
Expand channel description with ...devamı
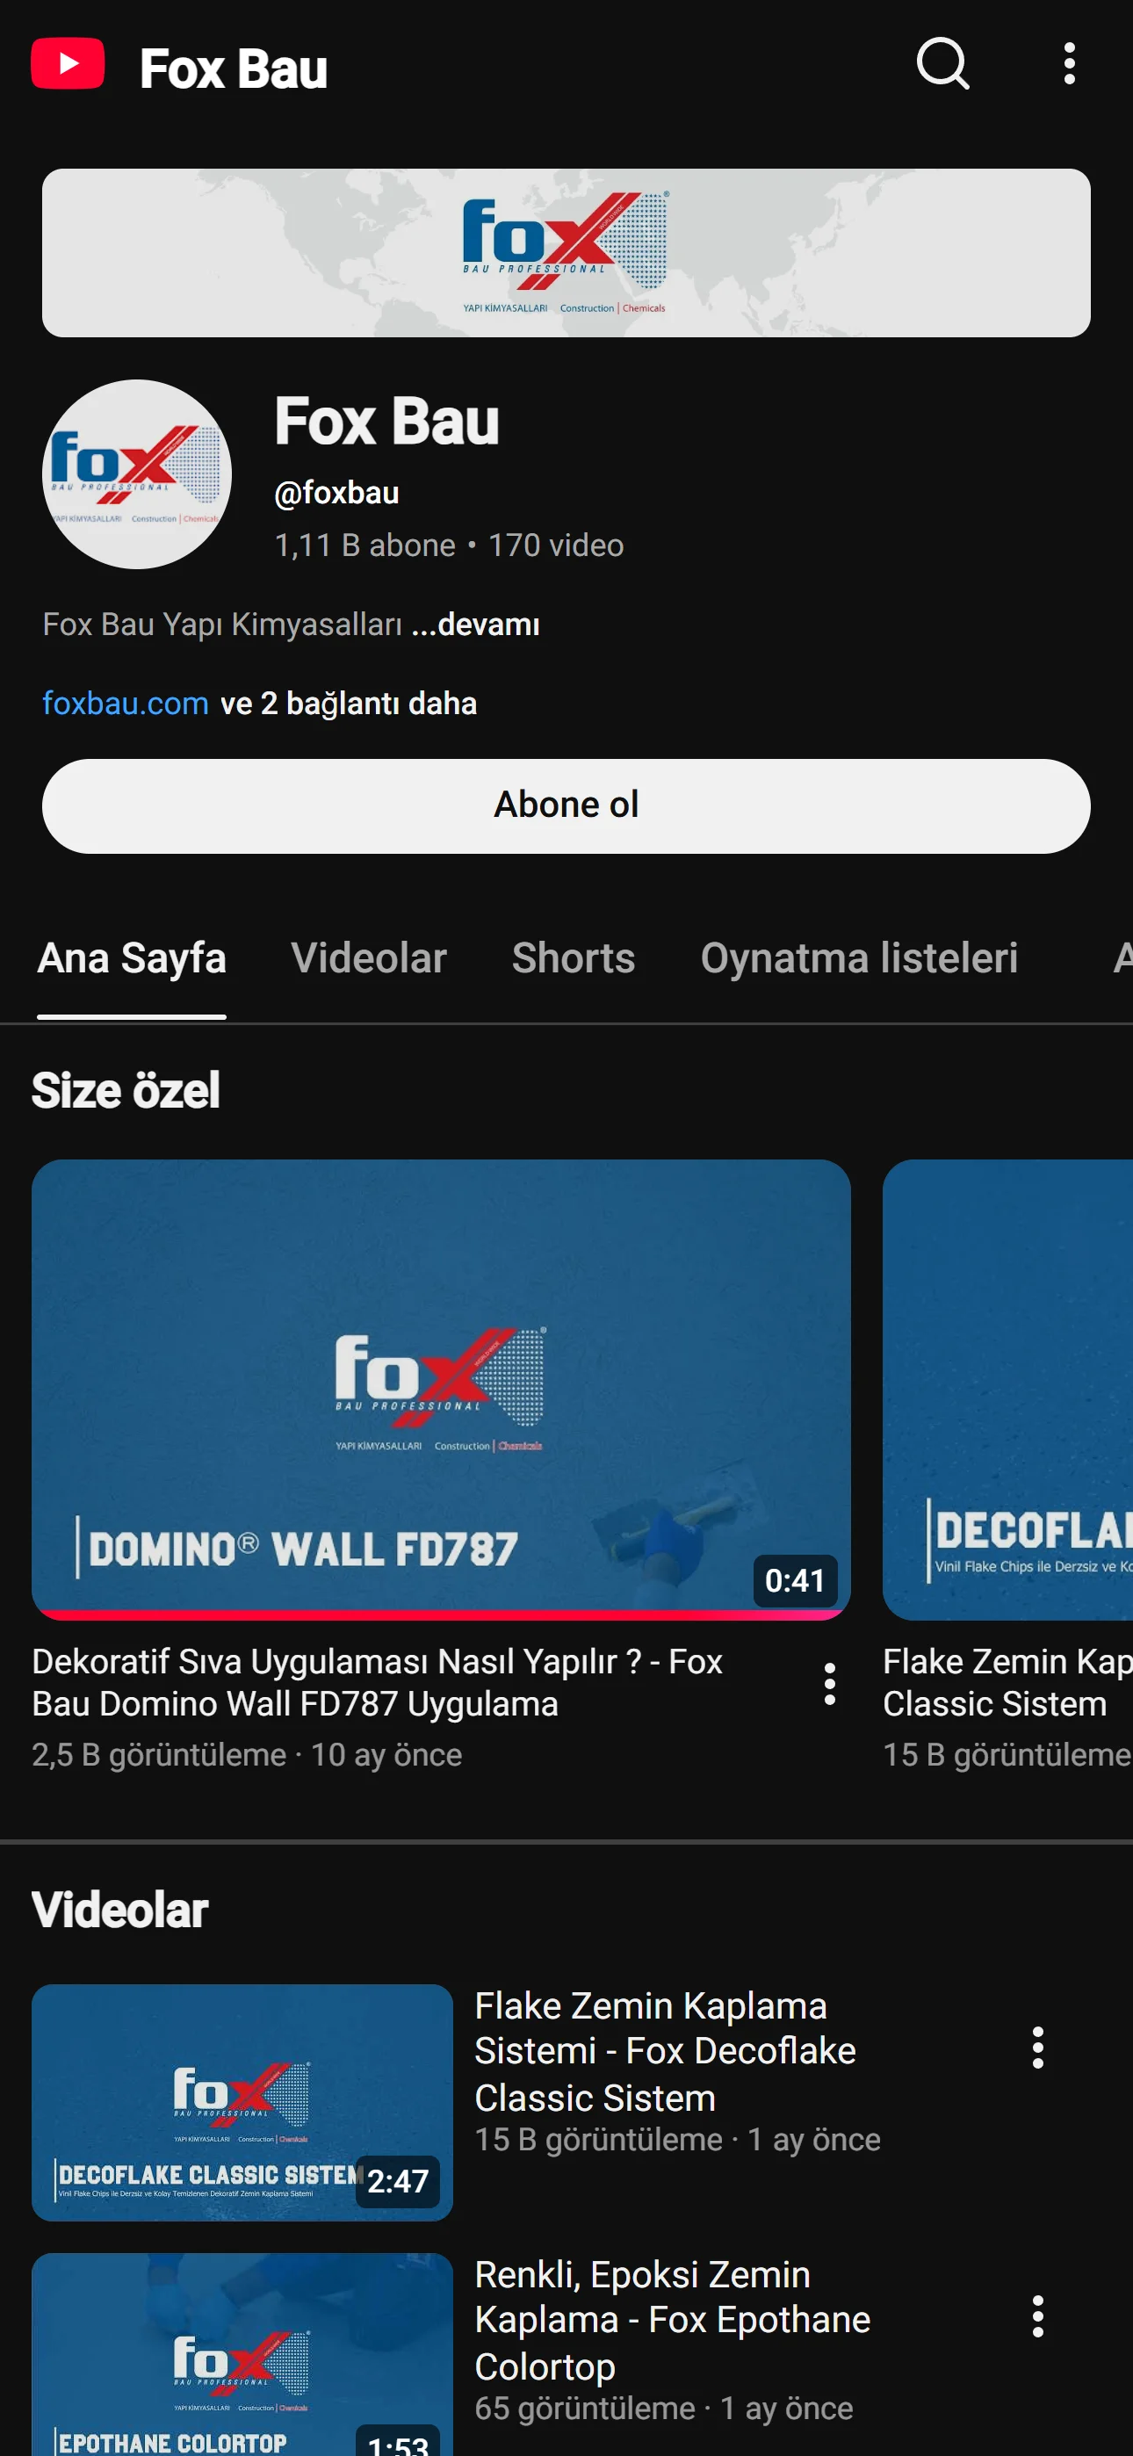click(x=476, y=625)
